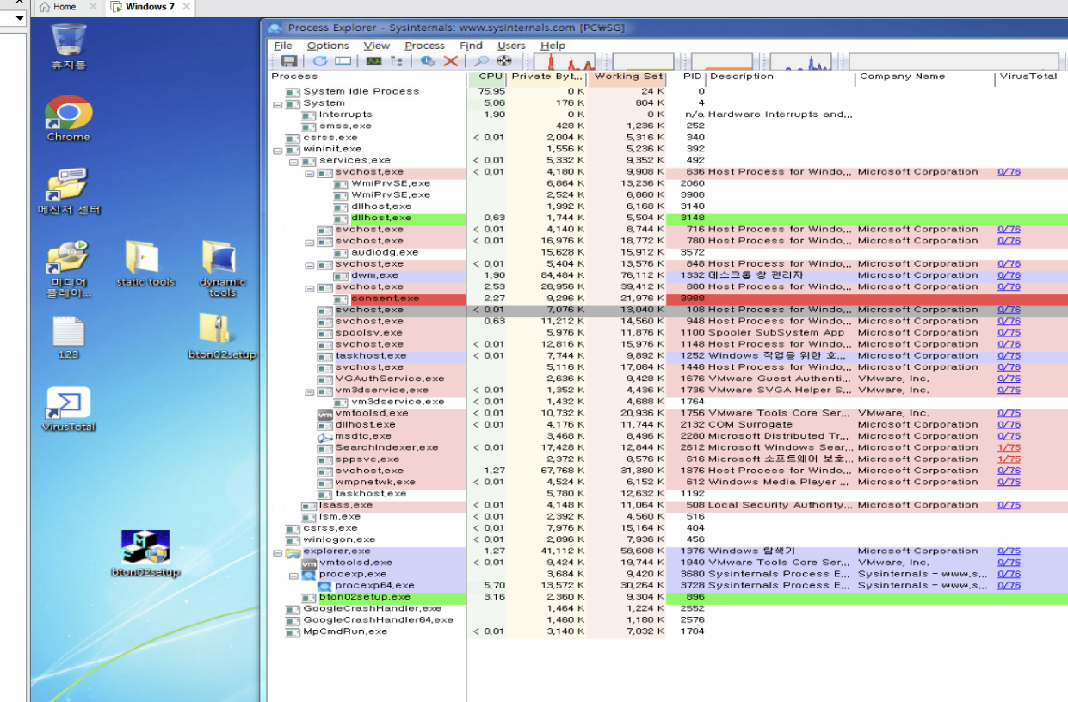The height and width of the screenshot is (702, 1068).
Task: Sort by the CPU column header
Action: point(487,77)
